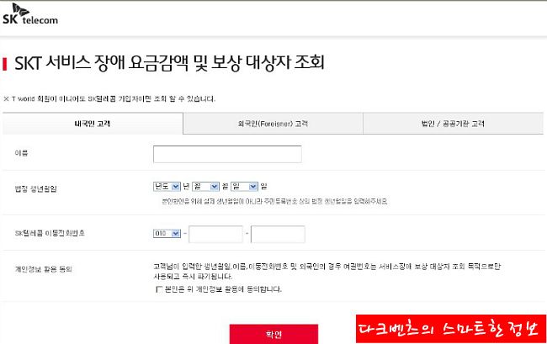Viewport: 547px width, 344px height.
Task: Open the 010 phone prefix dropdown
Action: tap(167, 233)
